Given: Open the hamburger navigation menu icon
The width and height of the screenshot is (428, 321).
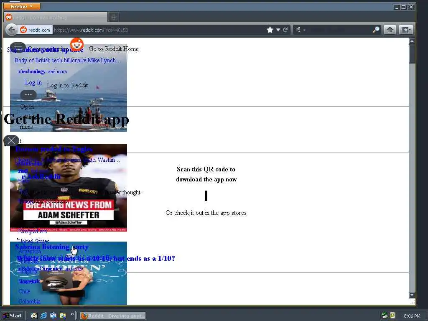Looking at the screenshot, I should coord(18,47).
